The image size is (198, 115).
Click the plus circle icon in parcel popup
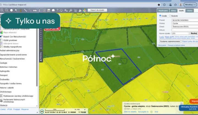tap(152, 112)
